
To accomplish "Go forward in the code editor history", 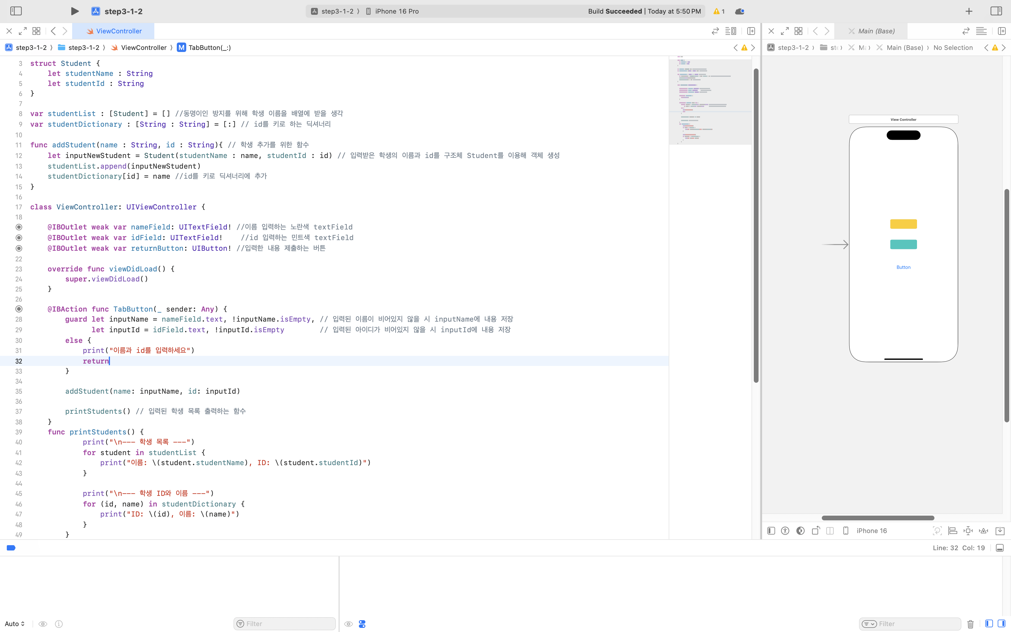I will (65, 31).
